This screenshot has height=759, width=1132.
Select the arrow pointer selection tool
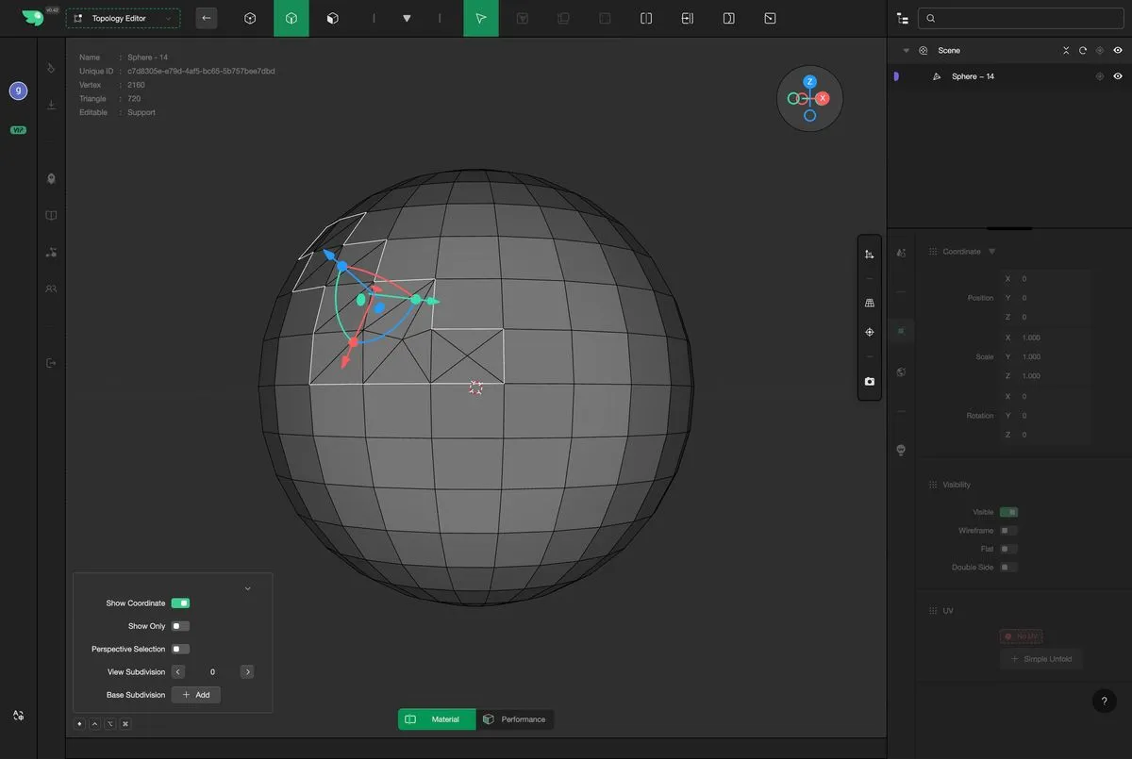pos(480,18)
